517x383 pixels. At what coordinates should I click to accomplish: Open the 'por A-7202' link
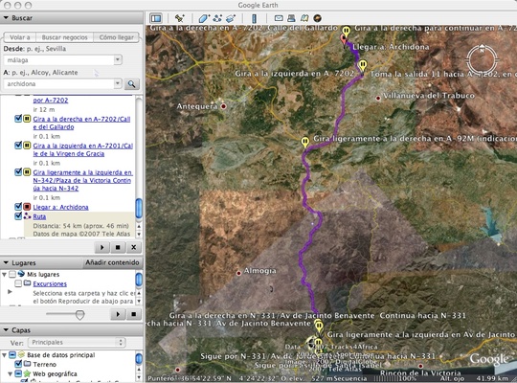click(51, 101)
